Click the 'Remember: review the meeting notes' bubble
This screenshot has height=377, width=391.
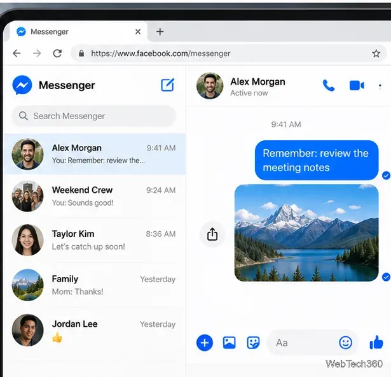317,160
